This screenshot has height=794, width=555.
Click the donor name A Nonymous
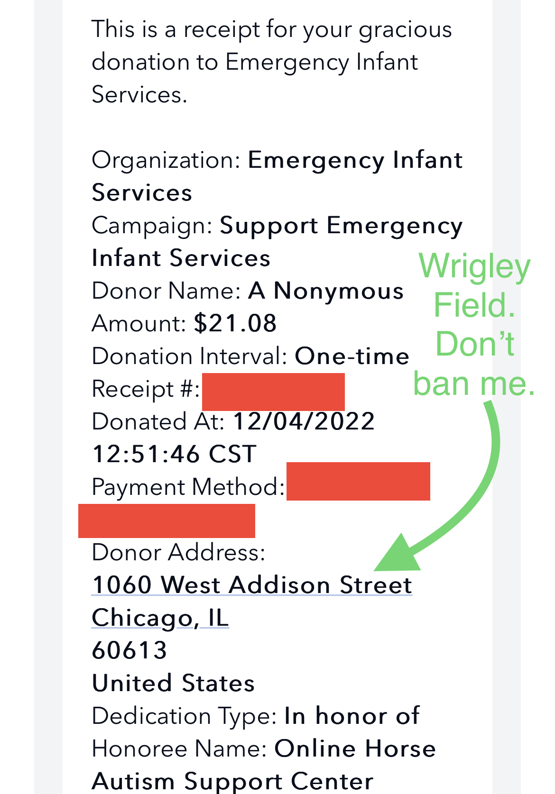(326, 291)
